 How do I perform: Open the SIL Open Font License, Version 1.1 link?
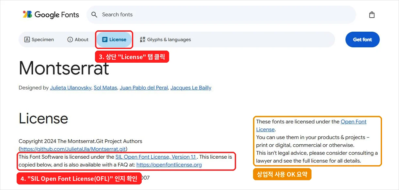tap(155, 157)
